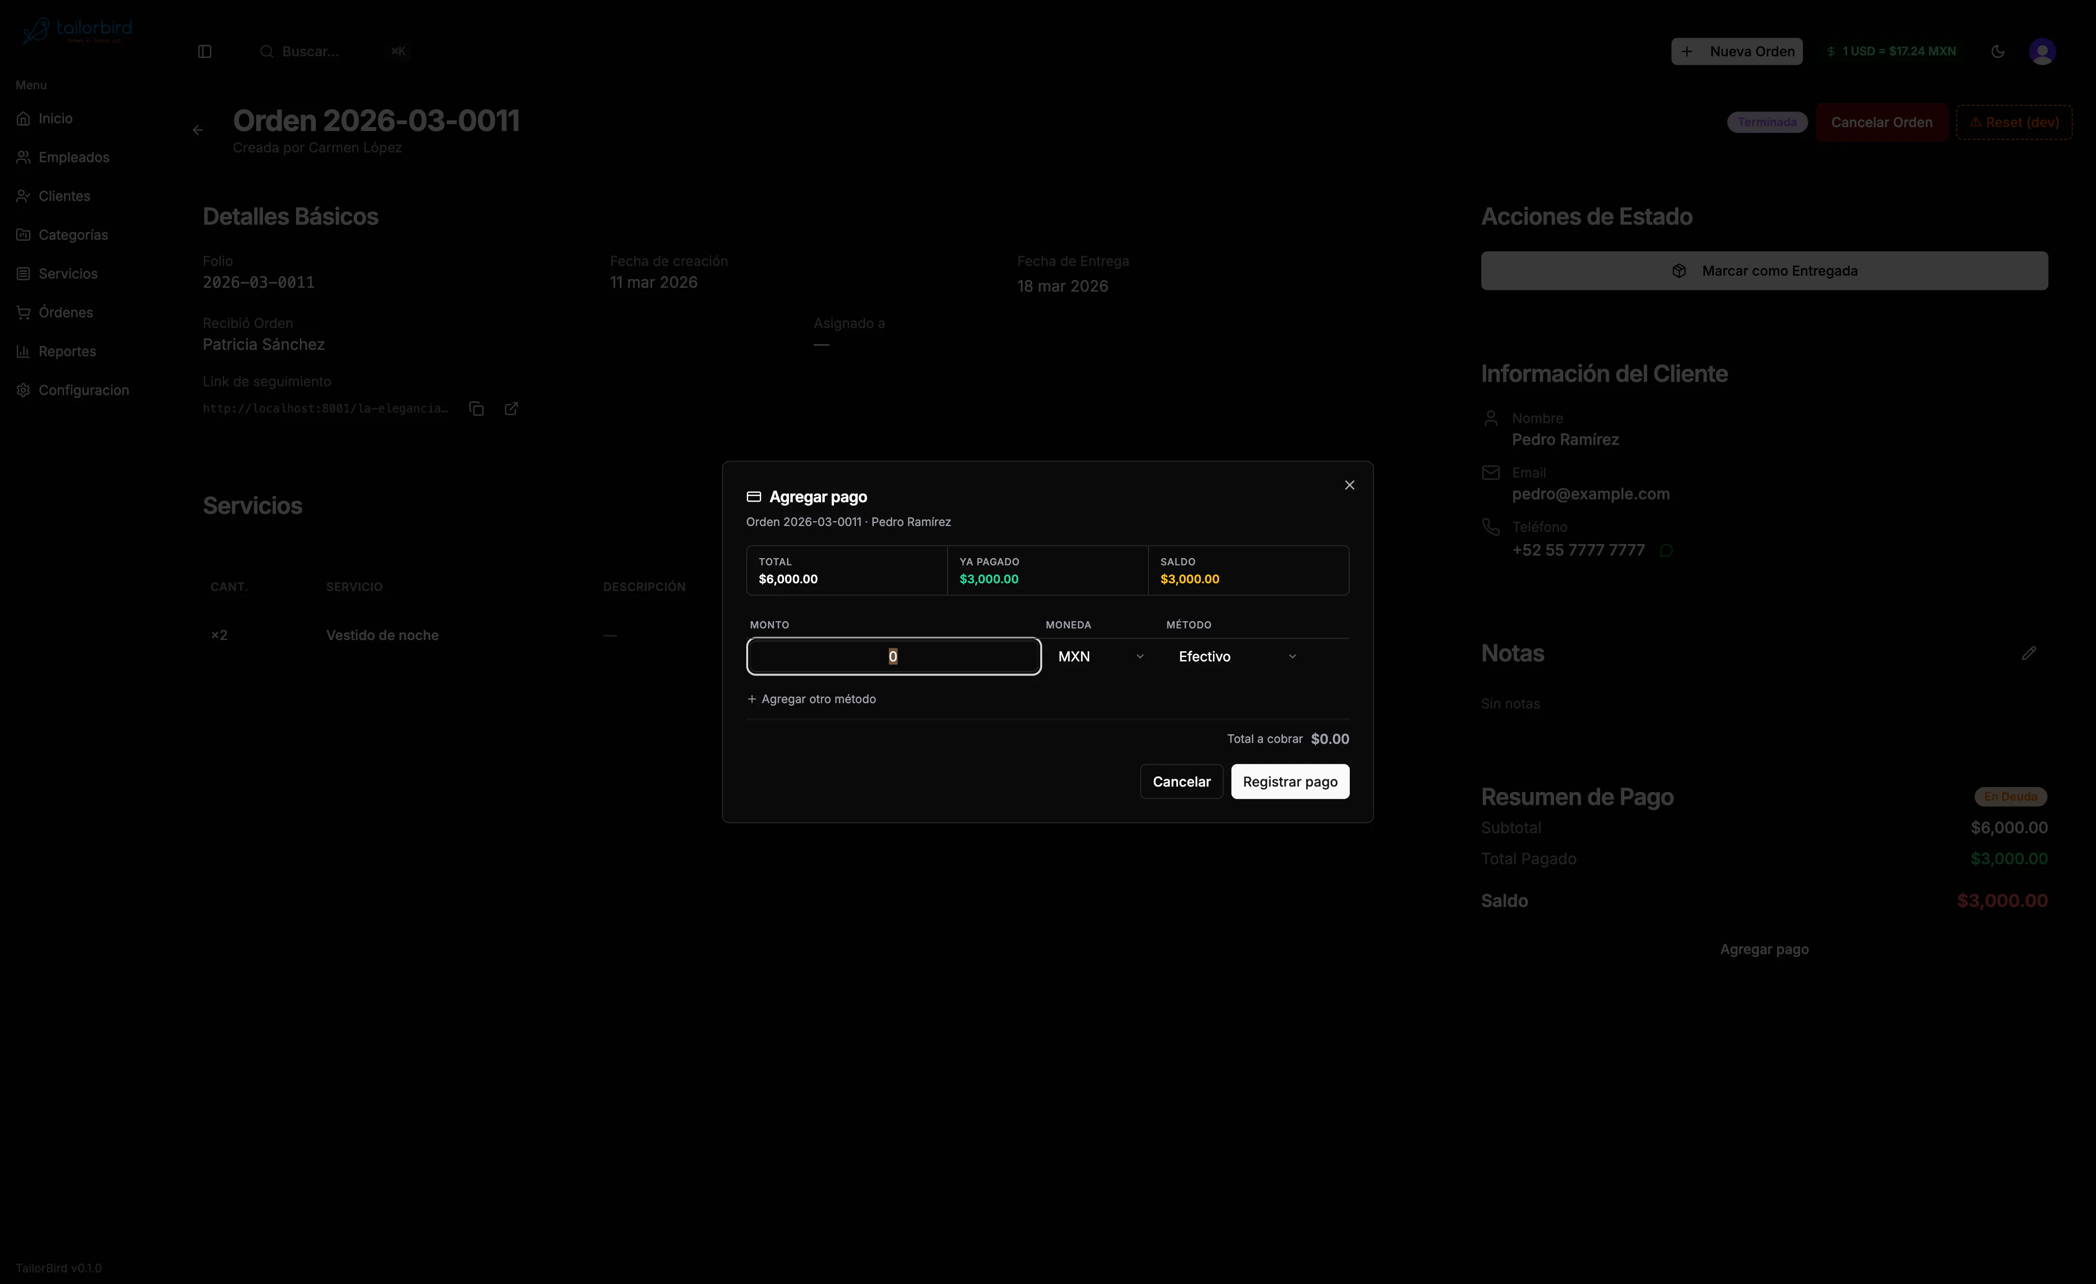The height and width of the screenshot is (1284, 2096).
Task: Click the Total $6,000.00 value in dialog
Action: (788, 579)
